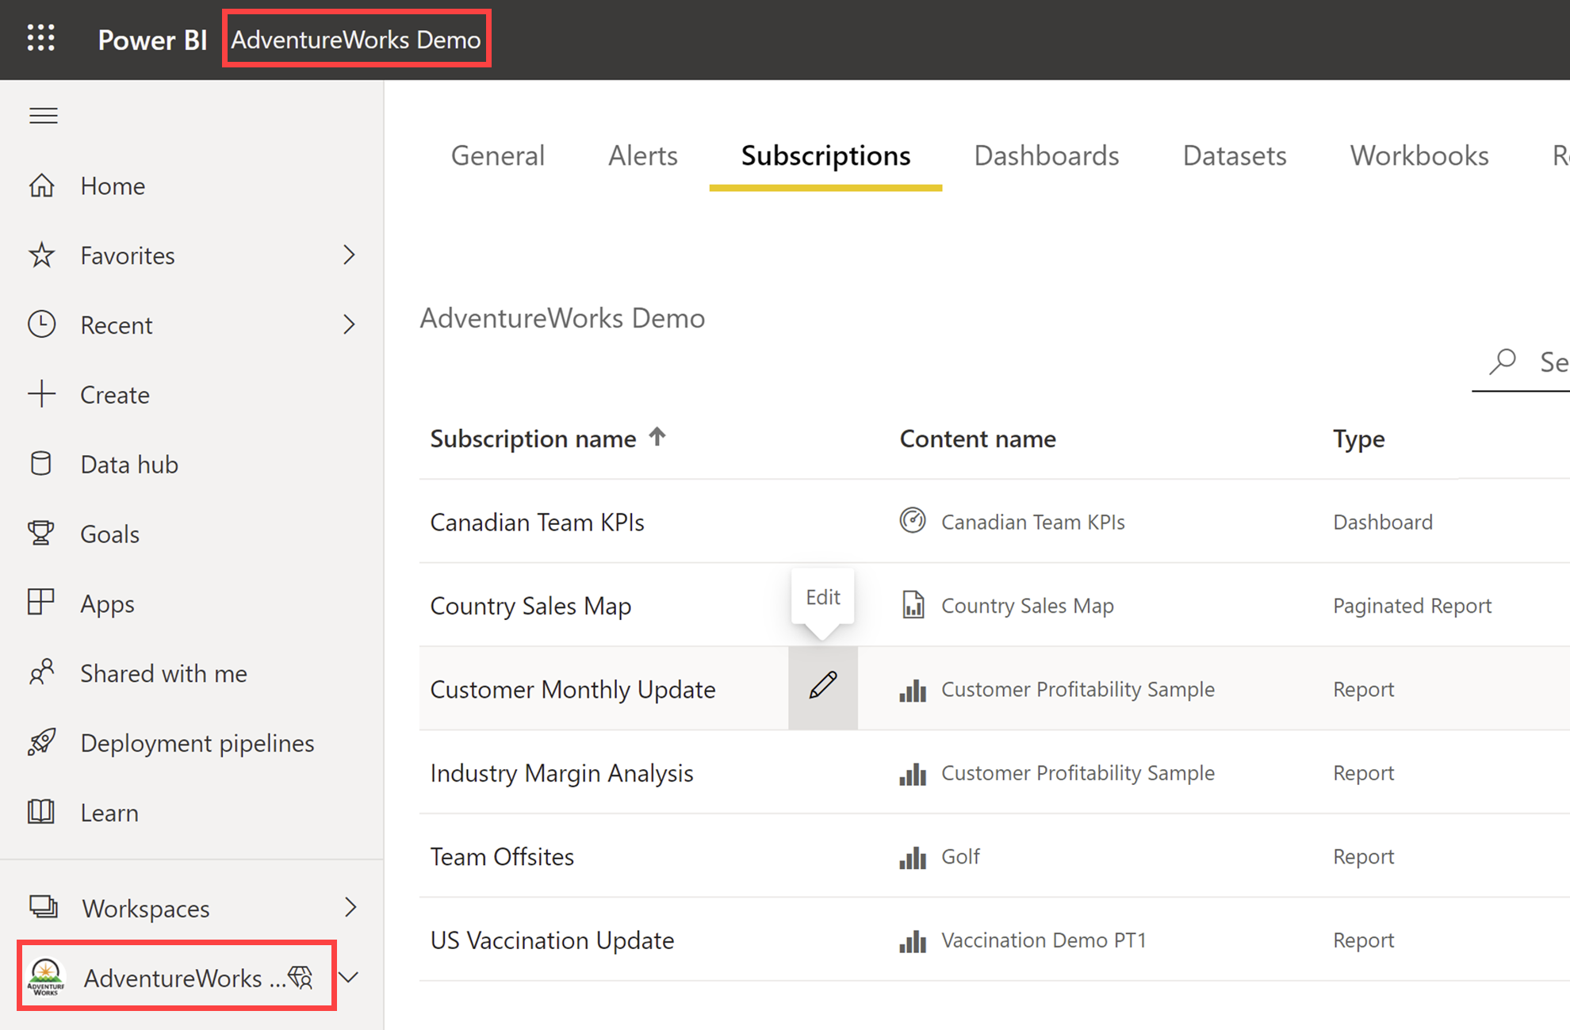Image resolution: width=1570 pixels, height=1030 pixels.
Task: Expand the Favorites flyout chevron
Action: tap(349, 255)
